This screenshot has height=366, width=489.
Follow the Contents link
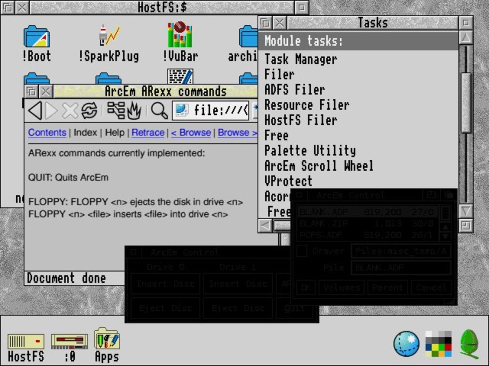point(47,133)
